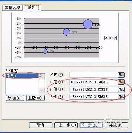Viewport: 132px width, 133px height.
Task: Click the 60% bubble in chart preview
Action: click(x=88, y=24)
